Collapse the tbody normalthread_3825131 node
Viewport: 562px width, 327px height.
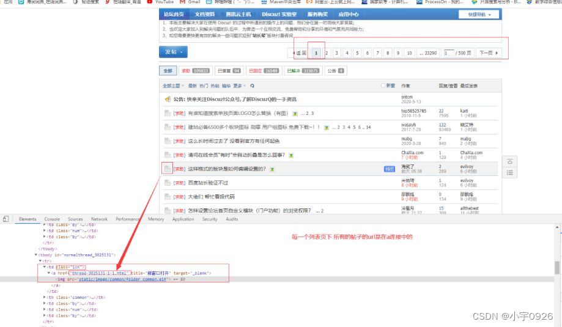coord(36,255)
